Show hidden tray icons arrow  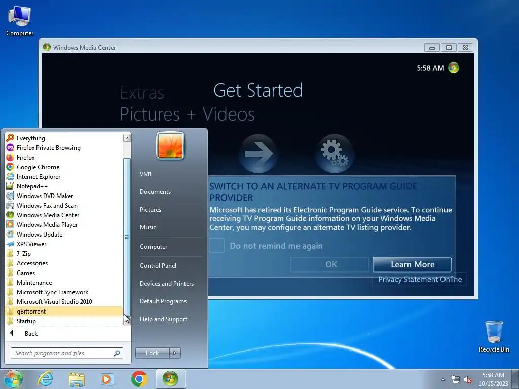pos(443,380)
